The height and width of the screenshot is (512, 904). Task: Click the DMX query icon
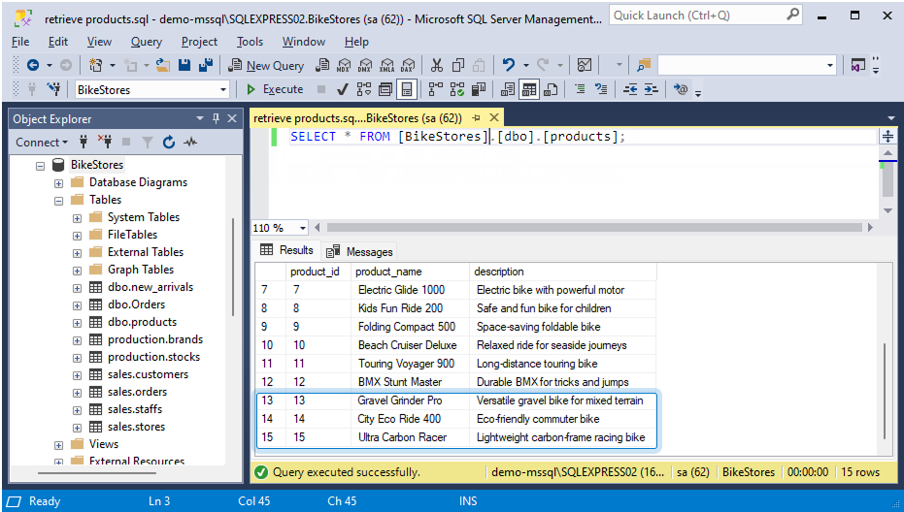click(365, 66)
